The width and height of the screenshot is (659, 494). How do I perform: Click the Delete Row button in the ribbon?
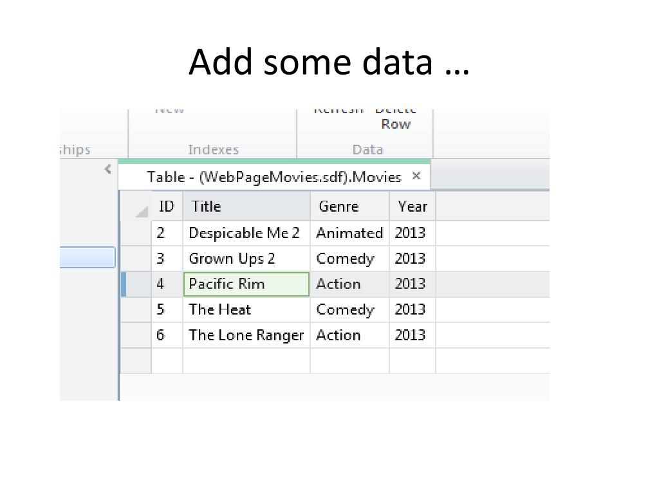[x=396, y=119]
